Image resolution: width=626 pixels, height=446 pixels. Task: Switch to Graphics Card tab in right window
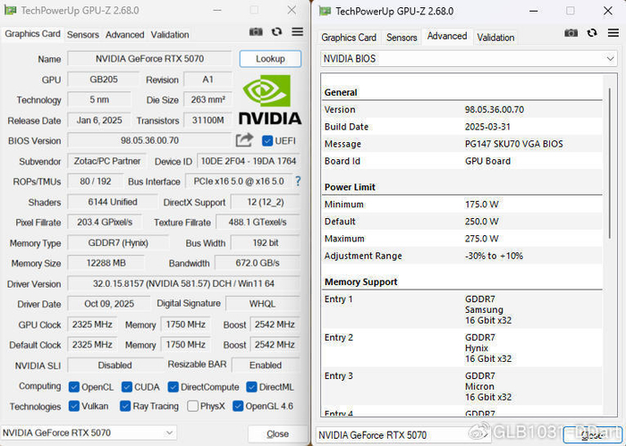[349, 38]
